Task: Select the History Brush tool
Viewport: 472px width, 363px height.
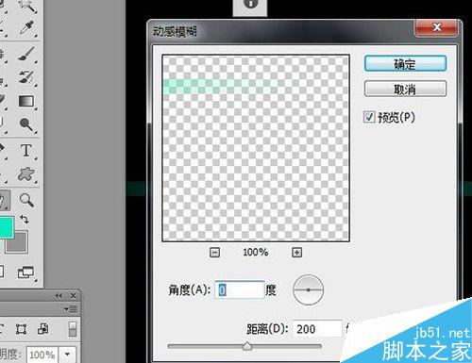Action: (x=26, y=77)
